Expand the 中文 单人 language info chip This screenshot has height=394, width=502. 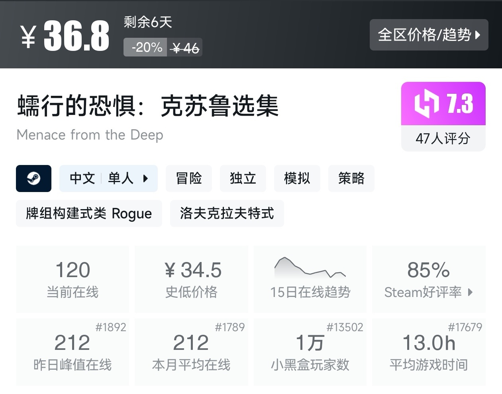108,179
